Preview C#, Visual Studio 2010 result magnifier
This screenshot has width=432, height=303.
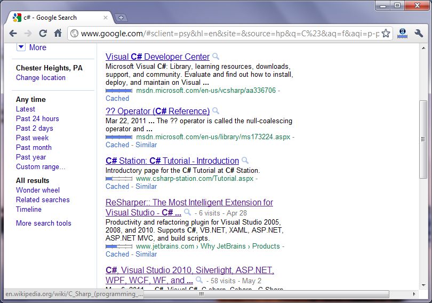pyautogui.click(x=199, y=280)
